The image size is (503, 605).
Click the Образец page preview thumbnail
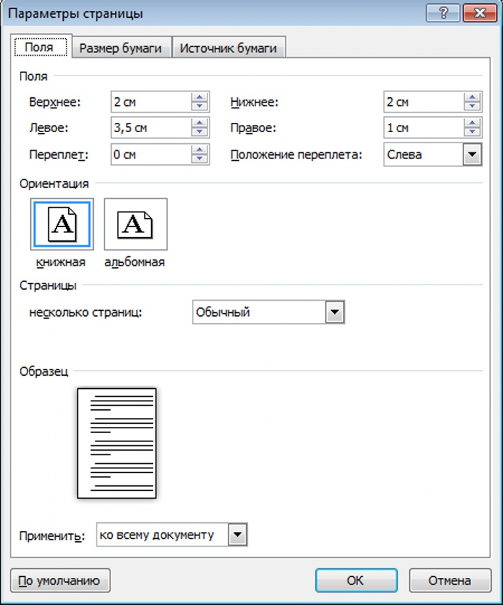click(117, 443)
